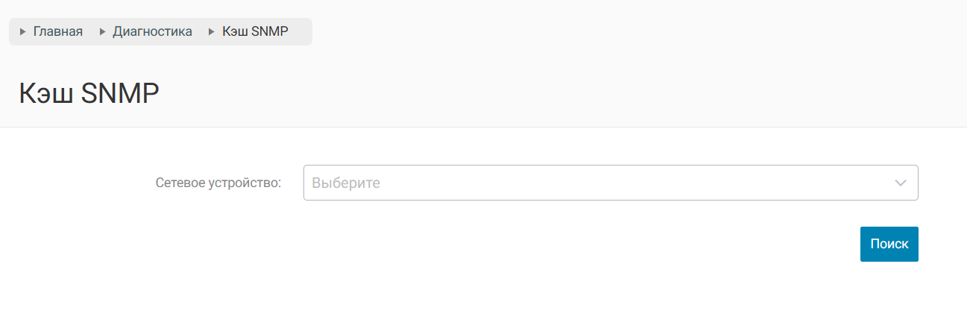Click the Сетевое устройство label
Viewport: 967px width, 334px height.
[x=218, y=183]
